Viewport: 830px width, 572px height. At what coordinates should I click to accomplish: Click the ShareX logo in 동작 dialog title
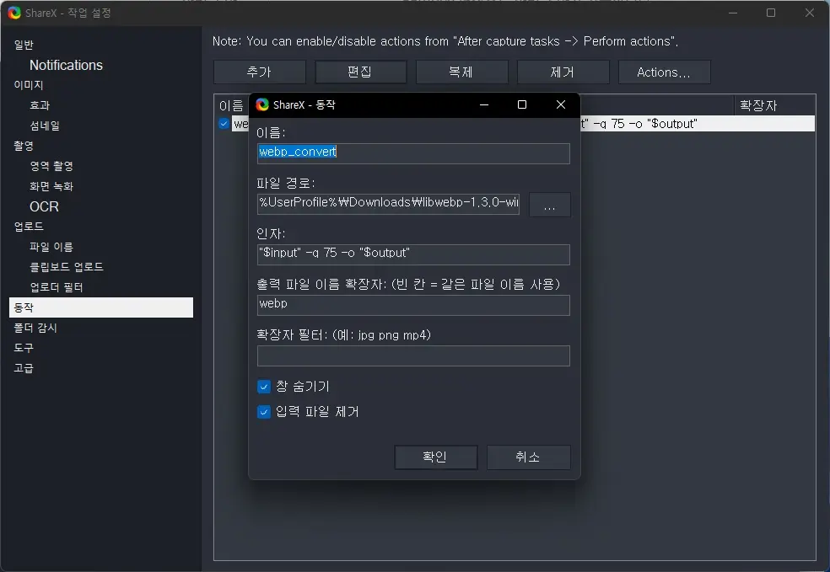[x=262, y=104]
